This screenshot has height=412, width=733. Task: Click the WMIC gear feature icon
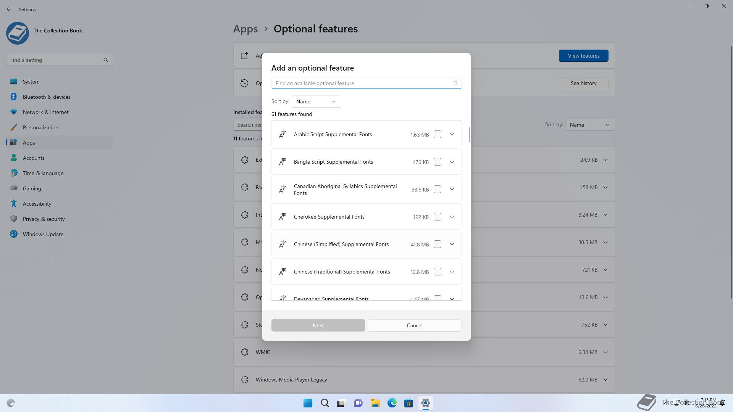pyautogui.click(x=245, y=352)
